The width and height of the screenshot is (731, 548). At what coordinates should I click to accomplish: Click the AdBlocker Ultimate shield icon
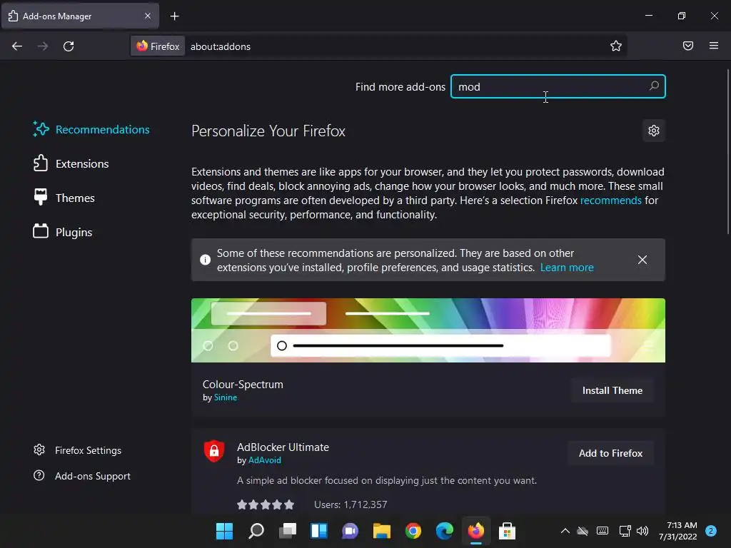(214, 451)
